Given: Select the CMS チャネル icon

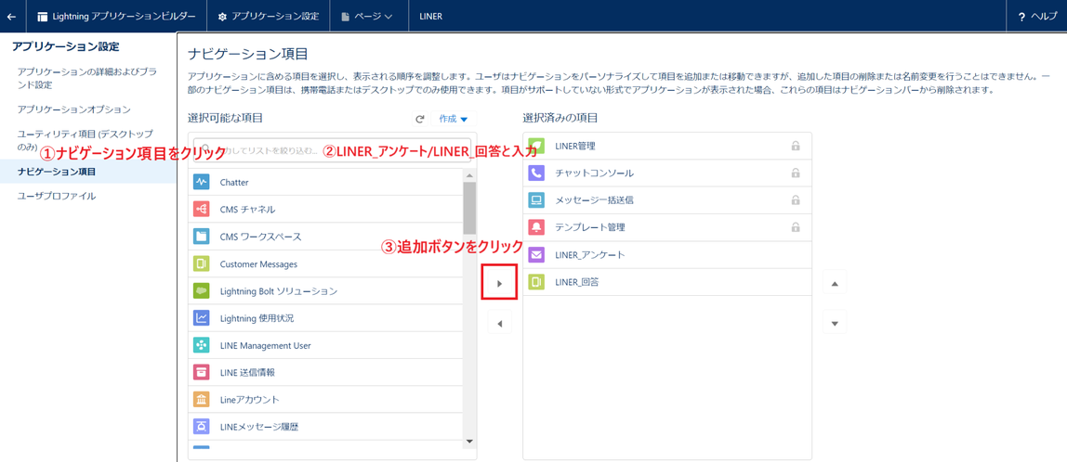Looking at the screenshot, I should click(x=202, y=210).
